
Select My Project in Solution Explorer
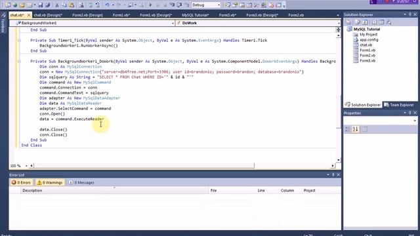pyautogui.click(x=368, y=35)
